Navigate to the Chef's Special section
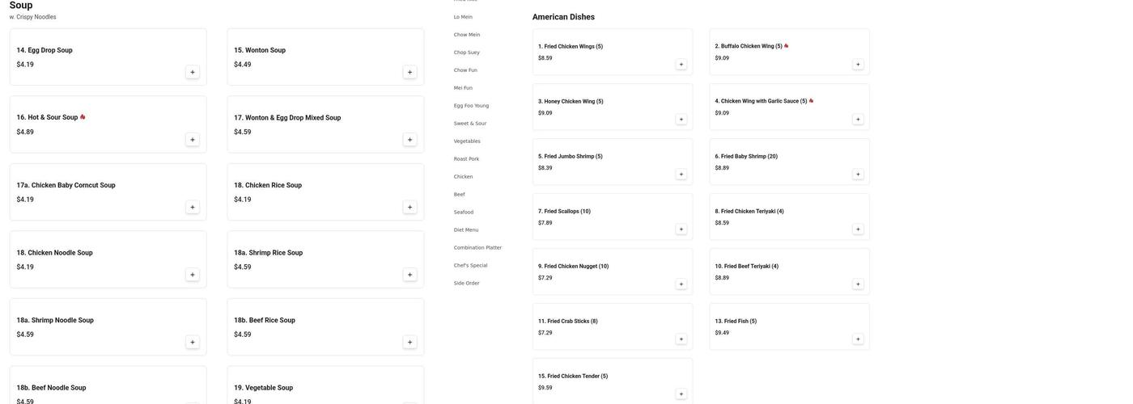Image resolution: width=1133 pixels, height=404 pixels. (x=470, y=266)
